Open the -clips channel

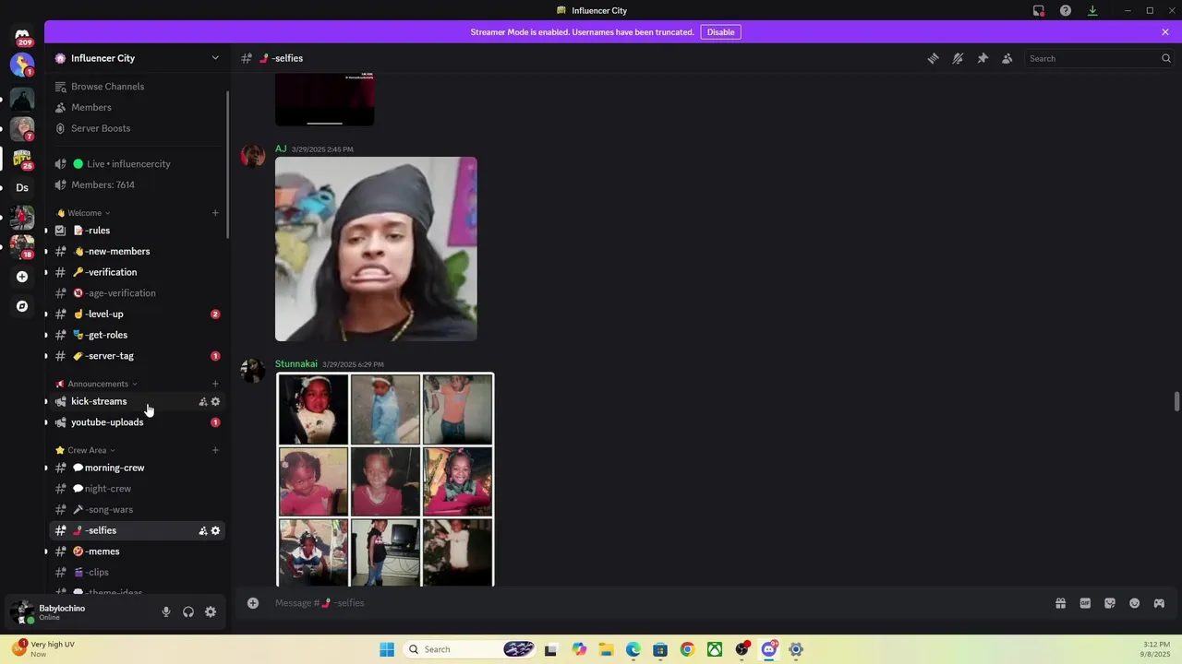[x=137, y=572]
